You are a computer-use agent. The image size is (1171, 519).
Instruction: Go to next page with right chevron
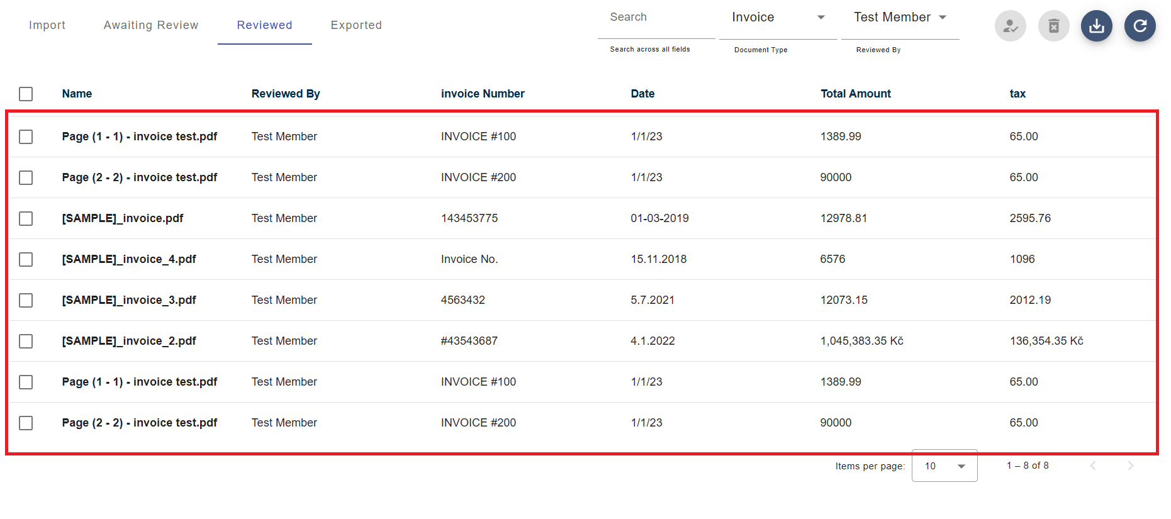(x=1130, y=466)
